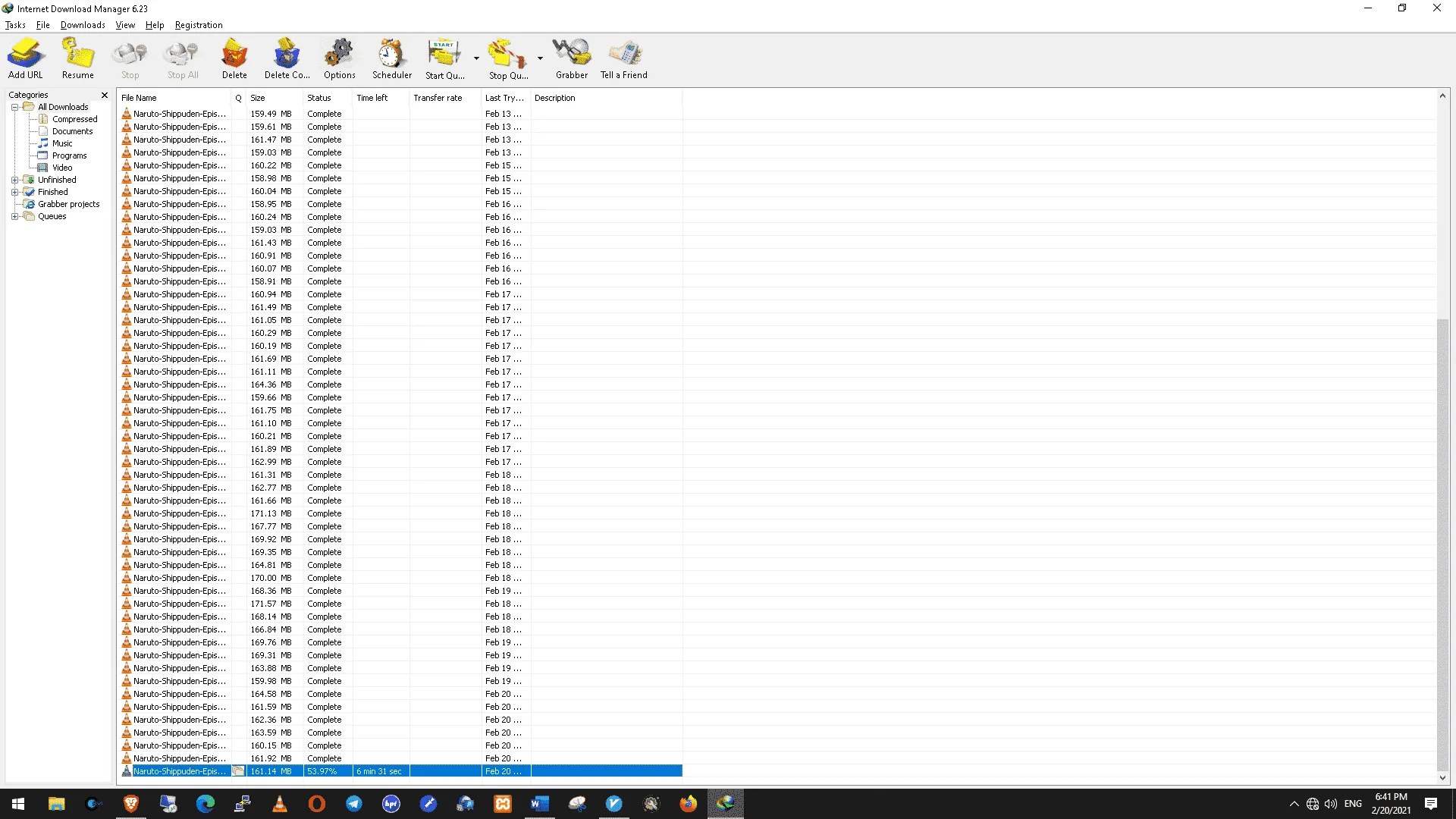Open the Tasks menu

click(15, 25)
